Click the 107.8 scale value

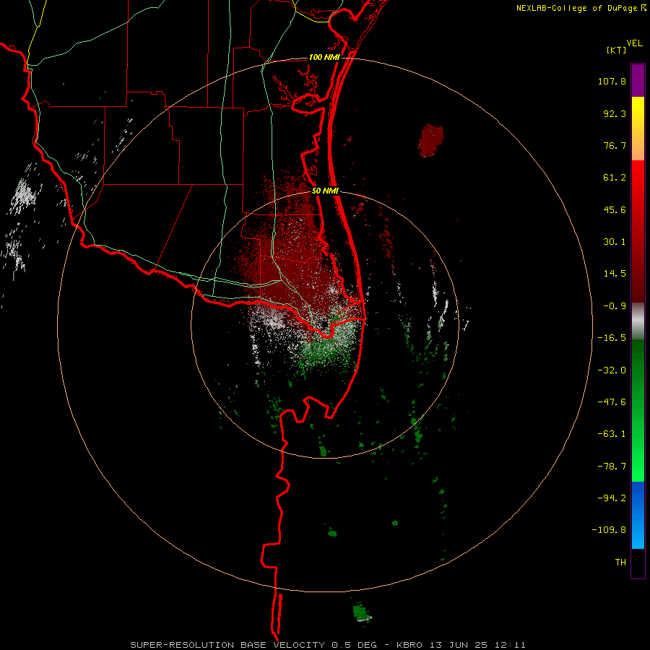612,81
